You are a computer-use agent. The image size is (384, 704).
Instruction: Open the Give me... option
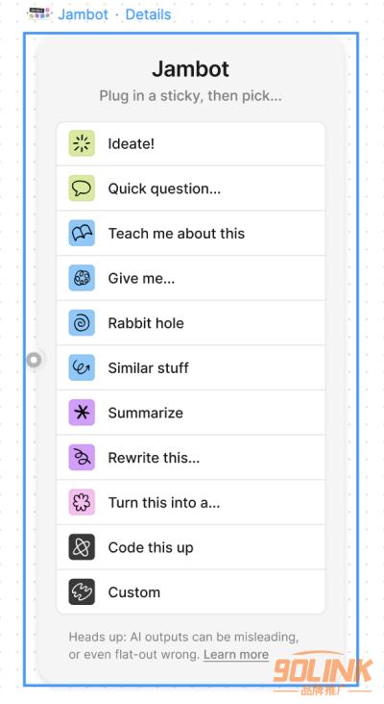190,278
